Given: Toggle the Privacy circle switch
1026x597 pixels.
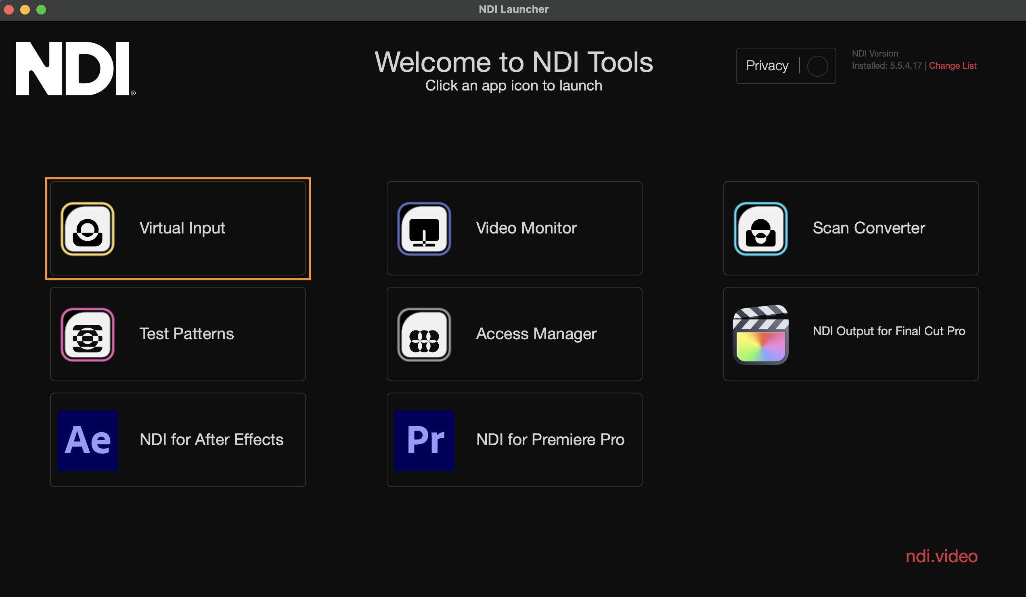Looking at the screenshot, I should pos(817,66).
